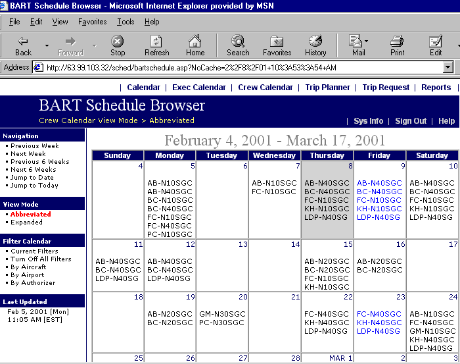The height and width of the screenshot is (364, 460).
Task: Open FC-N40SGC entry on Friday 23
Action: click(x=379, y=314)
